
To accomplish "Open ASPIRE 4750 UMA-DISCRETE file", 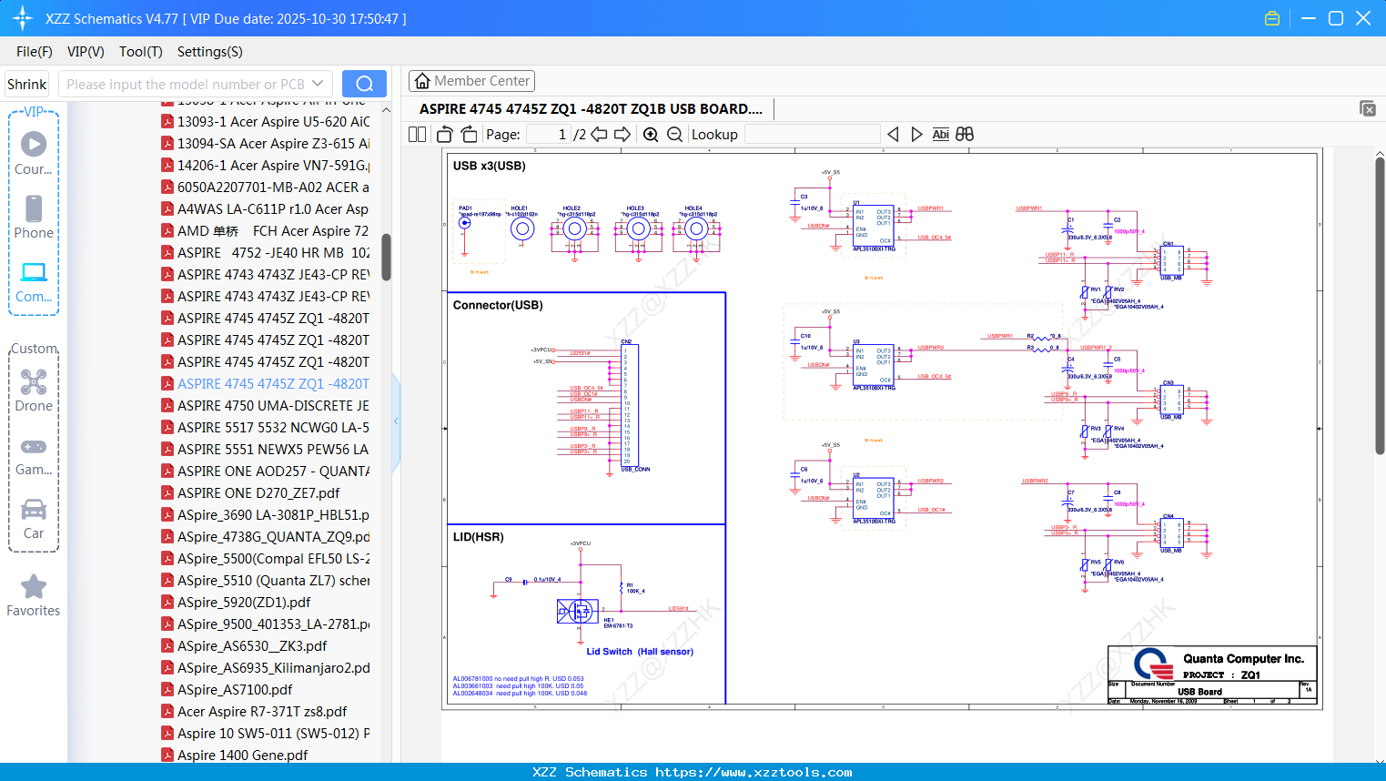I will point(273,406).
